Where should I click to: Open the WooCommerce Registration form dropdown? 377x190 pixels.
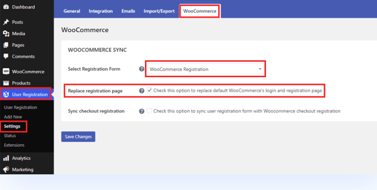click(205, 69)
